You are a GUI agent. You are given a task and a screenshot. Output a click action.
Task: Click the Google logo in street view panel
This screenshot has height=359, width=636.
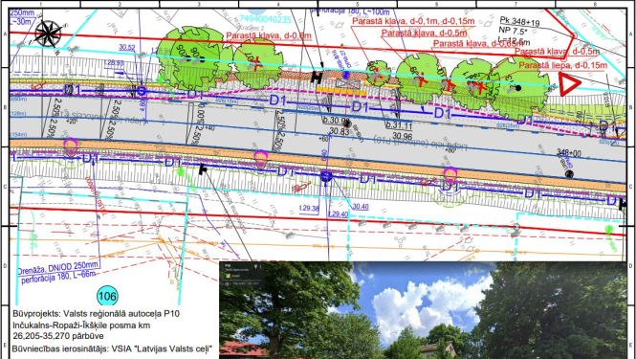tap(229, 276)
